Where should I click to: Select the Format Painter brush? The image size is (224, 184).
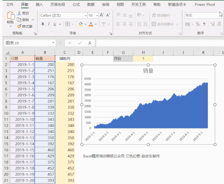tap(19, 27)
